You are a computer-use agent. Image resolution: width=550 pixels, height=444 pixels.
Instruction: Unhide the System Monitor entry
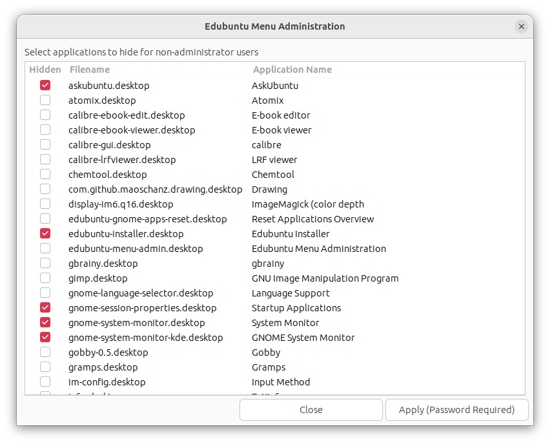45,322
